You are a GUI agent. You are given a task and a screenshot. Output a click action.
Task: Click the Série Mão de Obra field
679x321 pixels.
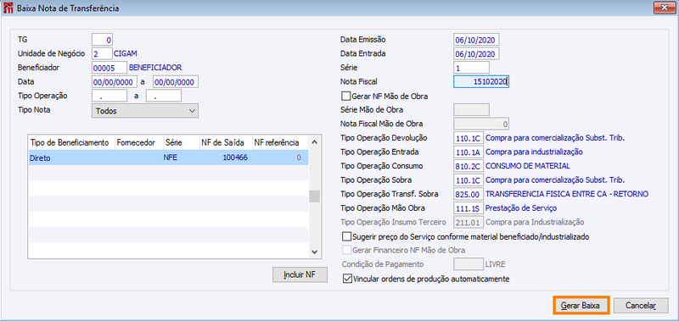(x=471, y=110)
